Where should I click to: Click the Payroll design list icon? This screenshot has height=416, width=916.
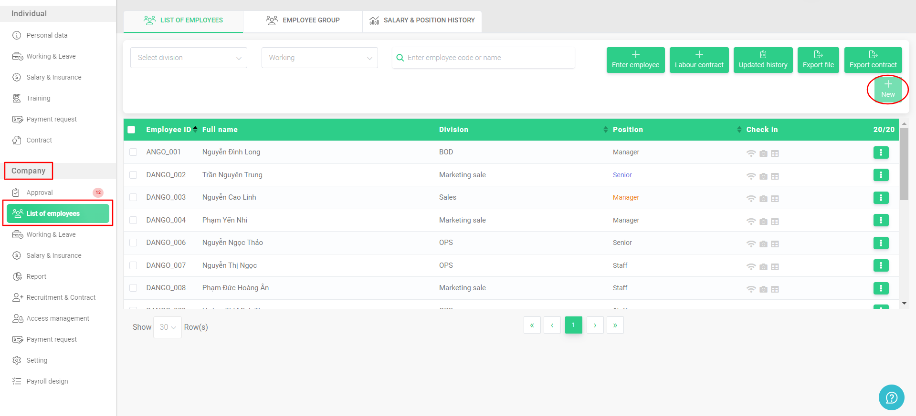[17, 381]
